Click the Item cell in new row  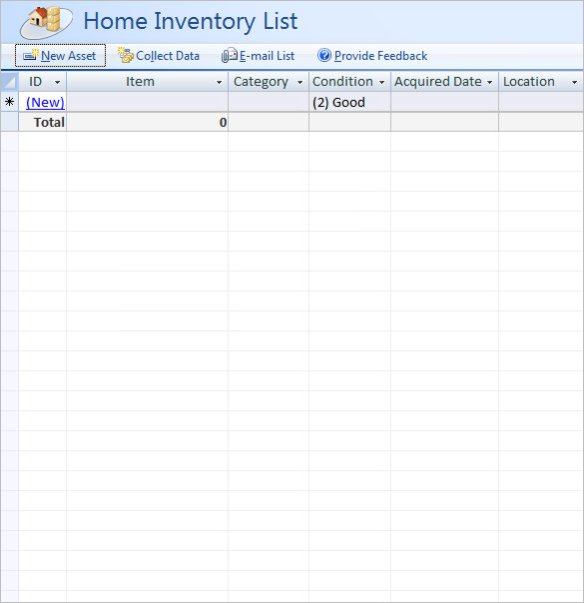point(148,102)
